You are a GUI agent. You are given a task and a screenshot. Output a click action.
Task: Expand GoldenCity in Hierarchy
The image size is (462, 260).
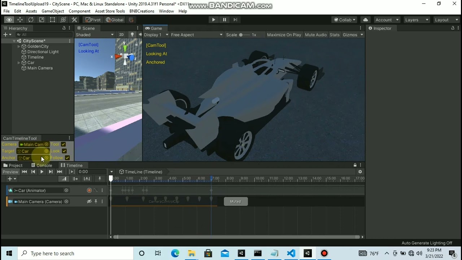[19, 46]
